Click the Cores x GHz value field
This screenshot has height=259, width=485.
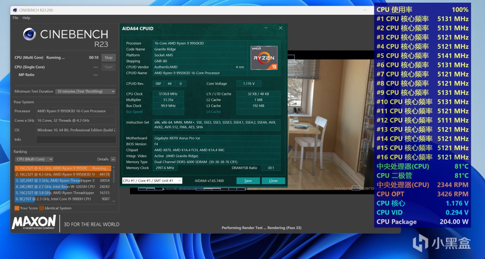[x=76, y=121]
